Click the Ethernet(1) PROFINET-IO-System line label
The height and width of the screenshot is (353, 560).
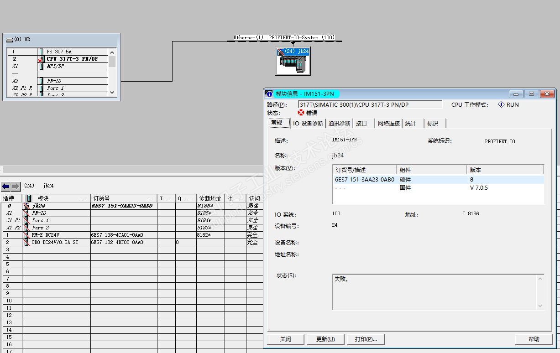[x=284, y=37]
